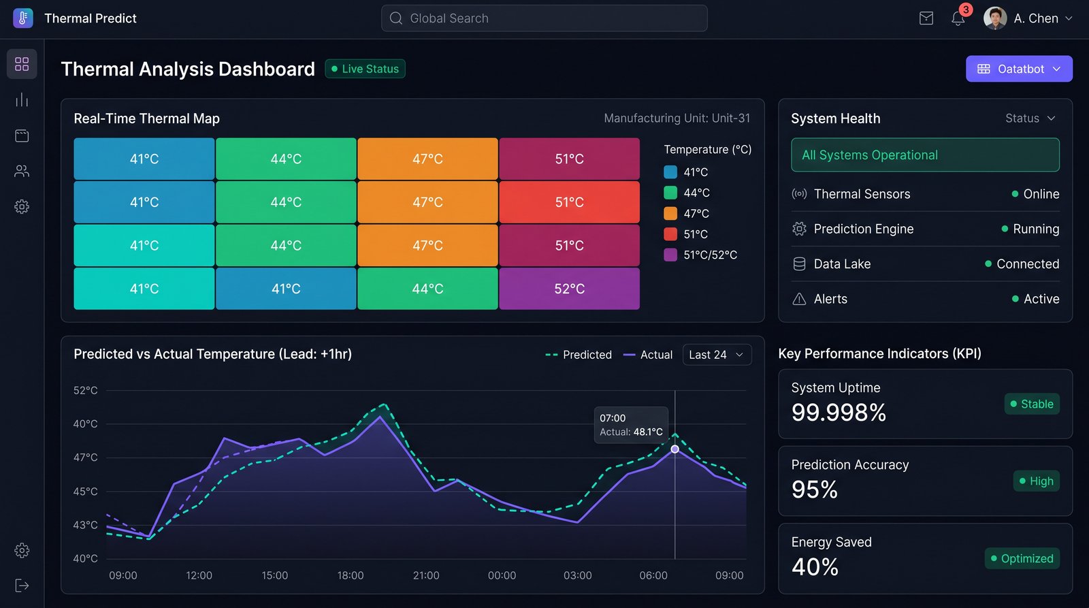Image resolution: width=1089 pixels, height=608 pixels.
Task: Click the 51°C red legend swatch
Action: point(670,234)
